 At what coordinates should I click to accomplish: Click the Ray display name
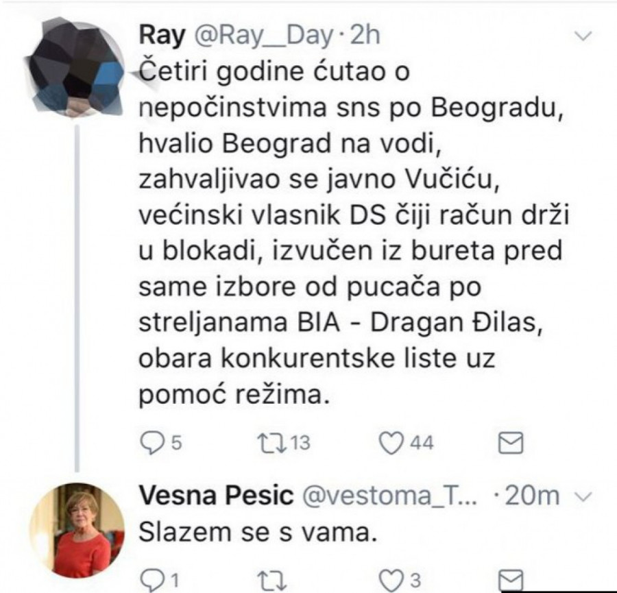pyautogui.click(x=161, y=35)
